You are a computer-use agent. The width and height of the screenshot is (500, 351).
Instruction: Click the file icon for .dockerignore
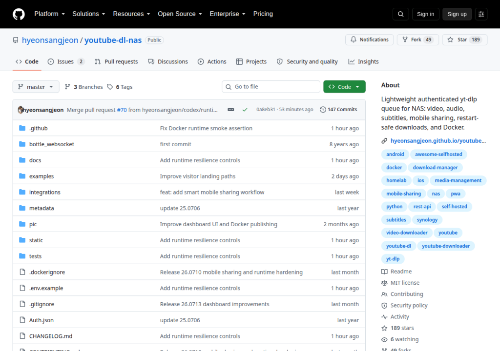coord(22,272)
